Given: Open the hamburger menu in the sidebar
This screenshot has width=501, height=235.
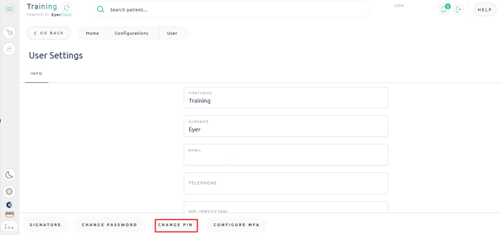Looking at the screenshot, I should point(9,9).
